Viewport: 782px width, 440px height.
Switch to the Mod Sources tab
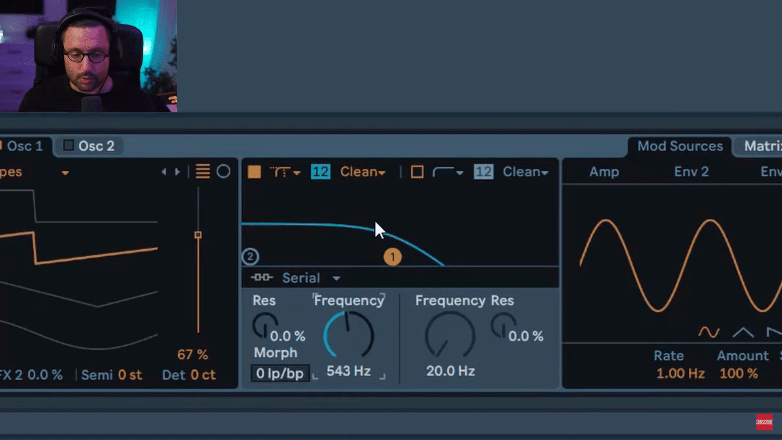[679, 146]
